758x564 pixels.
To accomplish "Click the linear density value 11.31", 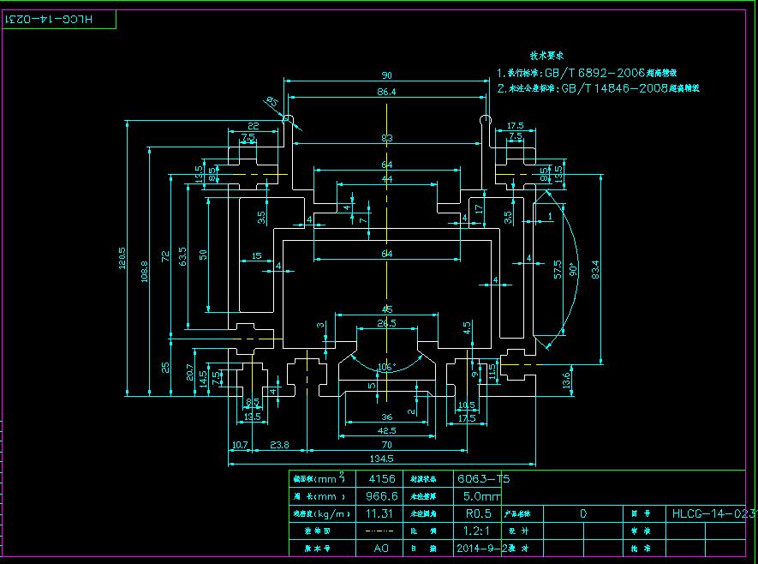I will [x=379, y=513].
